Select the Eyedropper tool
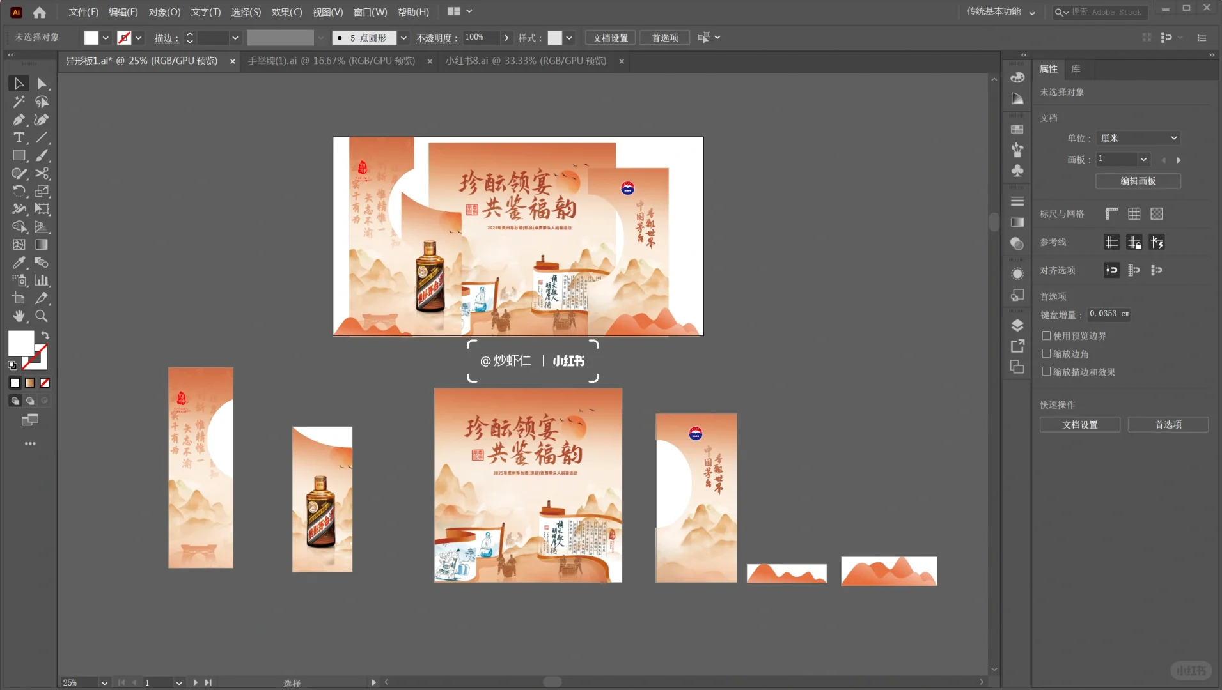The height and width of the screenshot is (690, 1222). click(19, 263)
